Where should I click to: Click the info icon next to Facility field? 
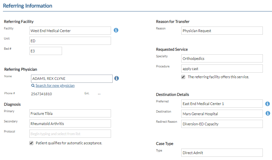(x=116, y=30)
